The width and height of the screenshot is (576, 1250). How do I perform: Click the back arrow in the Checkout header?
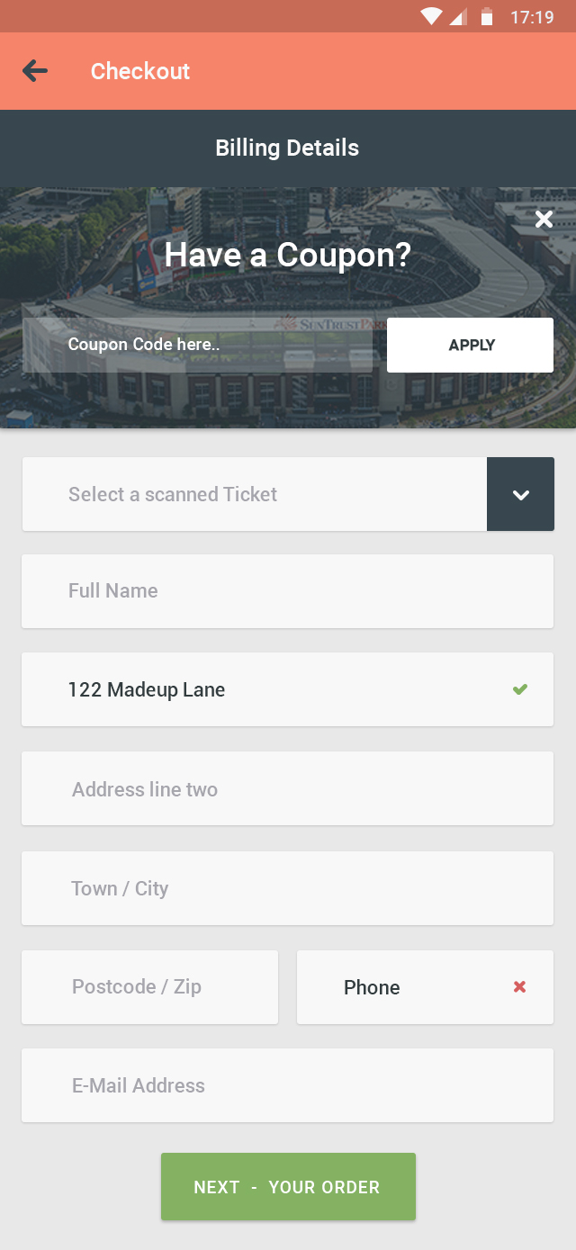pyautogui.click(x=33, y=70)
